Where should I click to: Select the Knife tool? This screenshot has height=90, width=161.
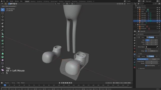point(3,50)
